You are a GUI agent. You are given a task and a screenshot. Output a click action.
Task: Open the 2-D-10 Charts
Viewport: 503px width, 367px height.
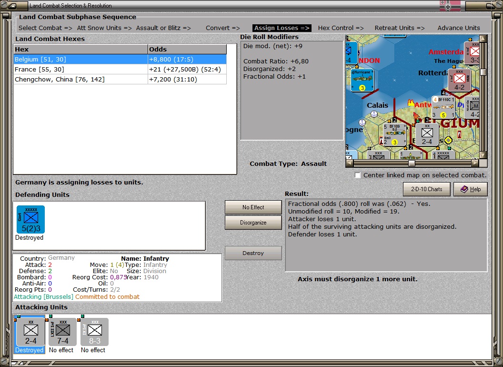[x=427, y=189]
